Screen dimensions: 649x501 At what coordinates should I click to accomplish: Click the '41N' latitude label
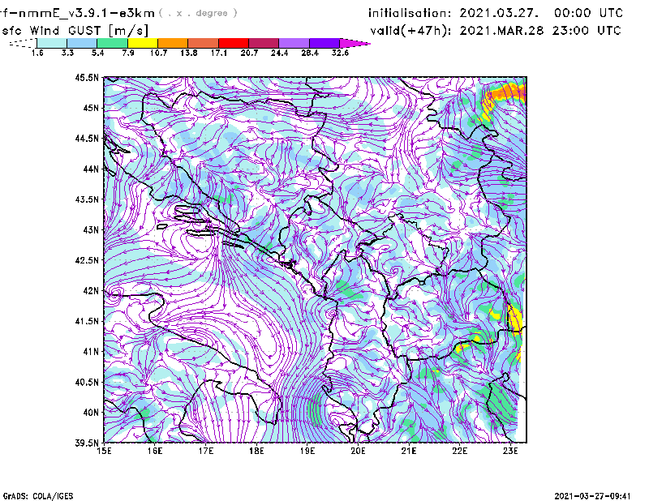91,351
